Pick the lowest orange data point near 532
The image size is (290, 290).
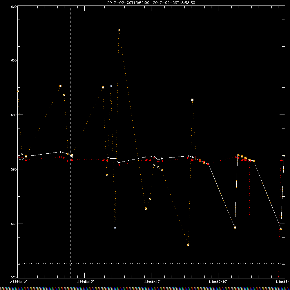pyautogui.click(x=188, y=245)
